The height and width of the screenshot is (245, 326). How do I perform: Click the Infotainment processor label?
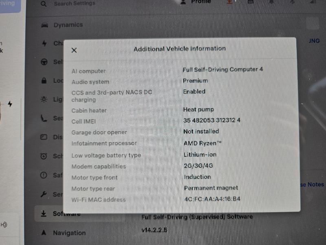(x=104, y=143)
